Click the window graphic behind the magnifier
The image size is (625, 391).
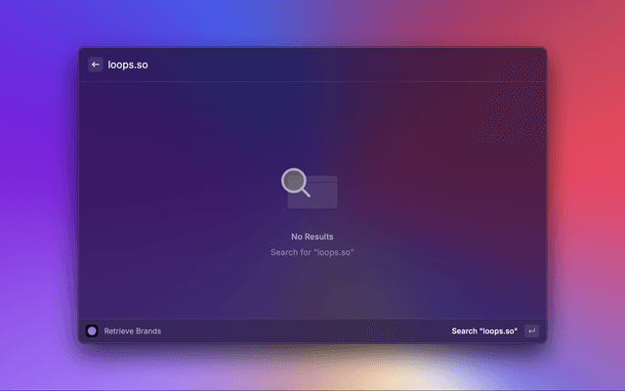(x=322, y=194)
